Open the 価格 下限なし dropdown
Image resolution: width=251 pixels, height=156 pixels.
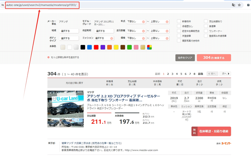pyautogui.click(x=136, y=38)
